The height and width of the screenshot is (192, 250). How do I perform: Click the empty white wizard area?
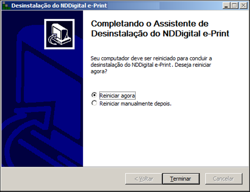pyautogui.click(x=166, y=137)
